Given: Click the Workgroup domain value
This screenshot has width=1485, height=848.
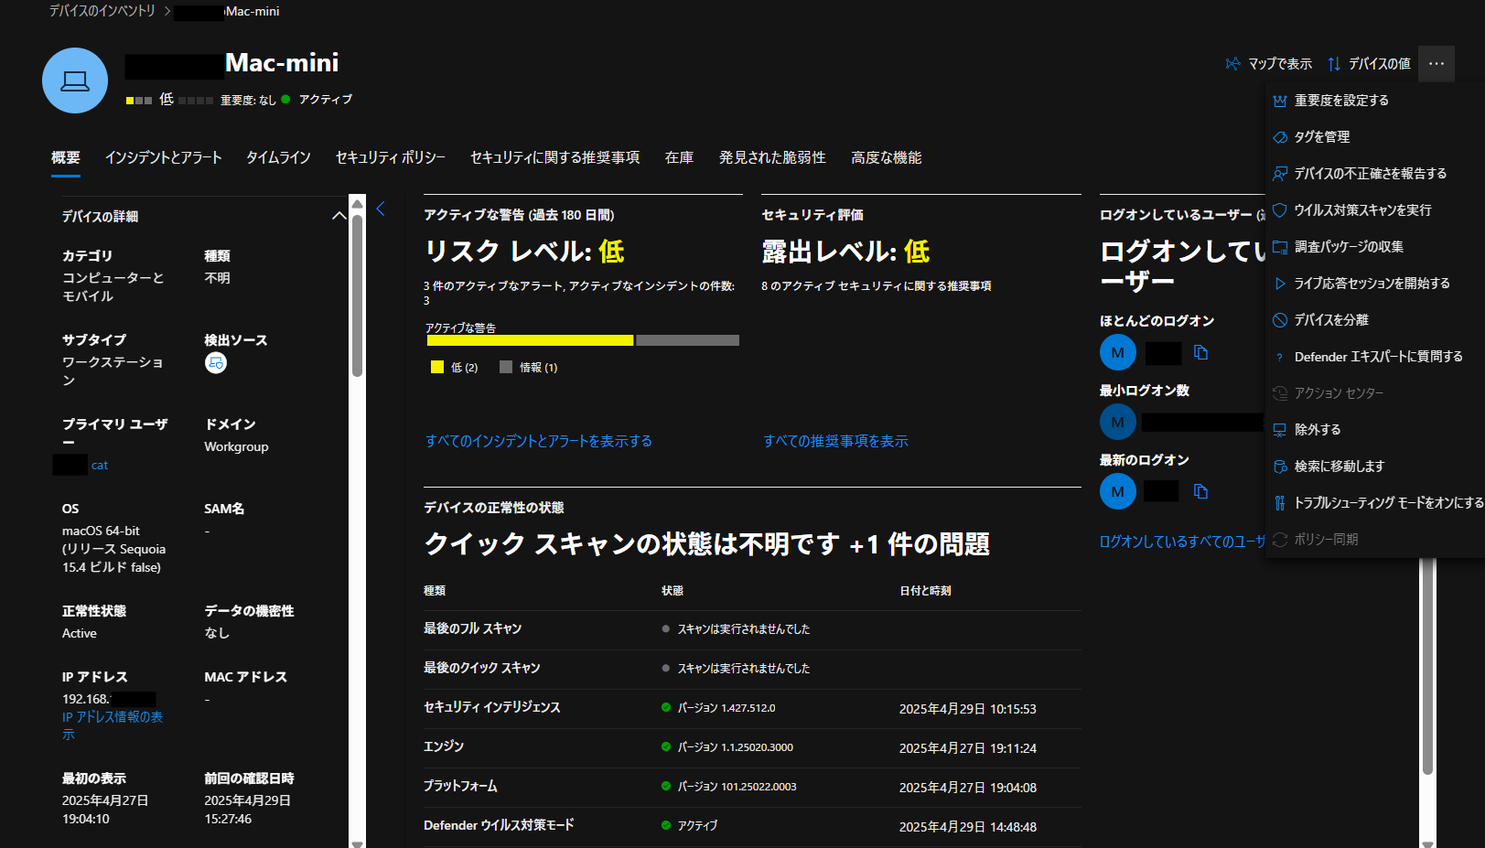Looking at the screenshot, I should coord(236,447).
